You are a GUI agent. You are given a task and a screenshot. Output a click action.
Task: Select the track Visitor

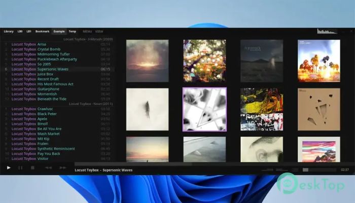pos(58,159)
